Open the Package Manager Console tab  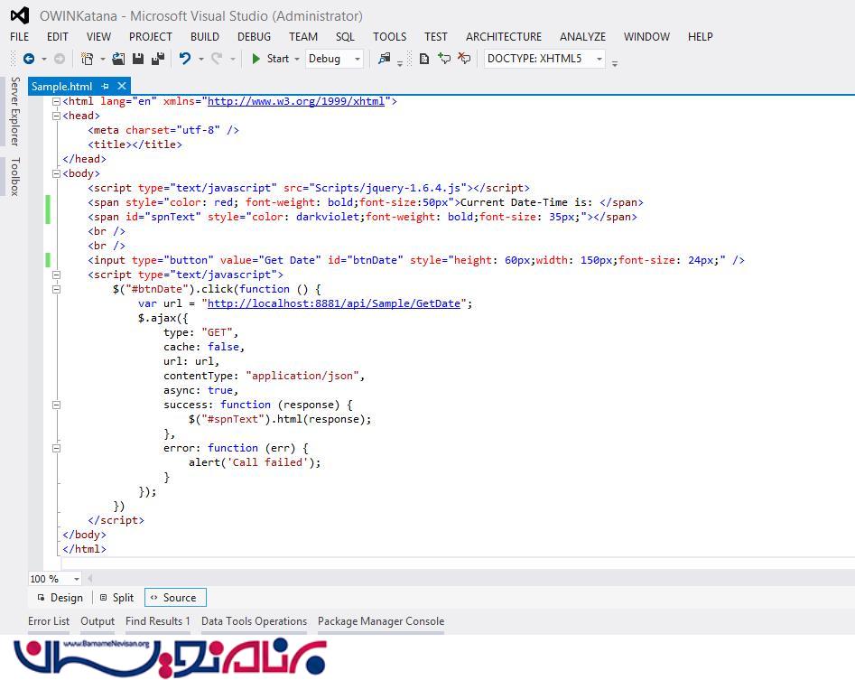tap(380, 621)
